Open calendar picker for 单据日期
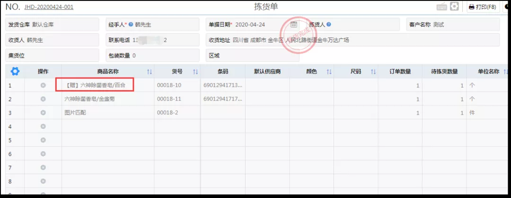Viewport: 511px width, 198px height. (293, 25)
